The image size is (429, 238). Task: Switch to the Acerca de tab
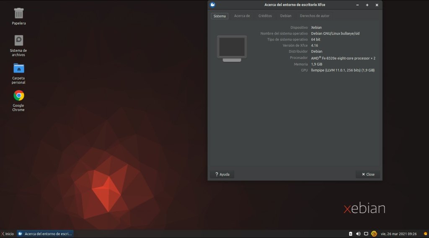(x=242, y=16)
